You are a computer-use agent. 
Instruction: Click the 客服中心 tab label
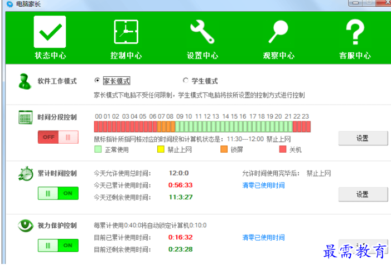coord(355,55)
